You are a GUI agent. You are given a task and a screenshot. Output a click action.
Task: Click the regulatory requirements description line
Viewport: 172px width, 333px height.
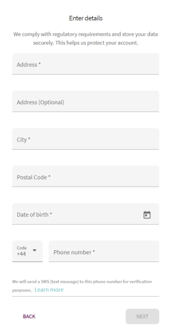point(86,34)
